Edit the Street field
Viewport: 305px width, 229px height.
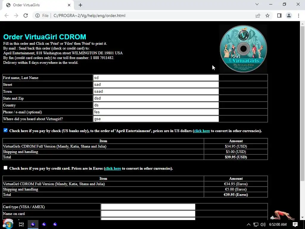click(x=156, y=84)
